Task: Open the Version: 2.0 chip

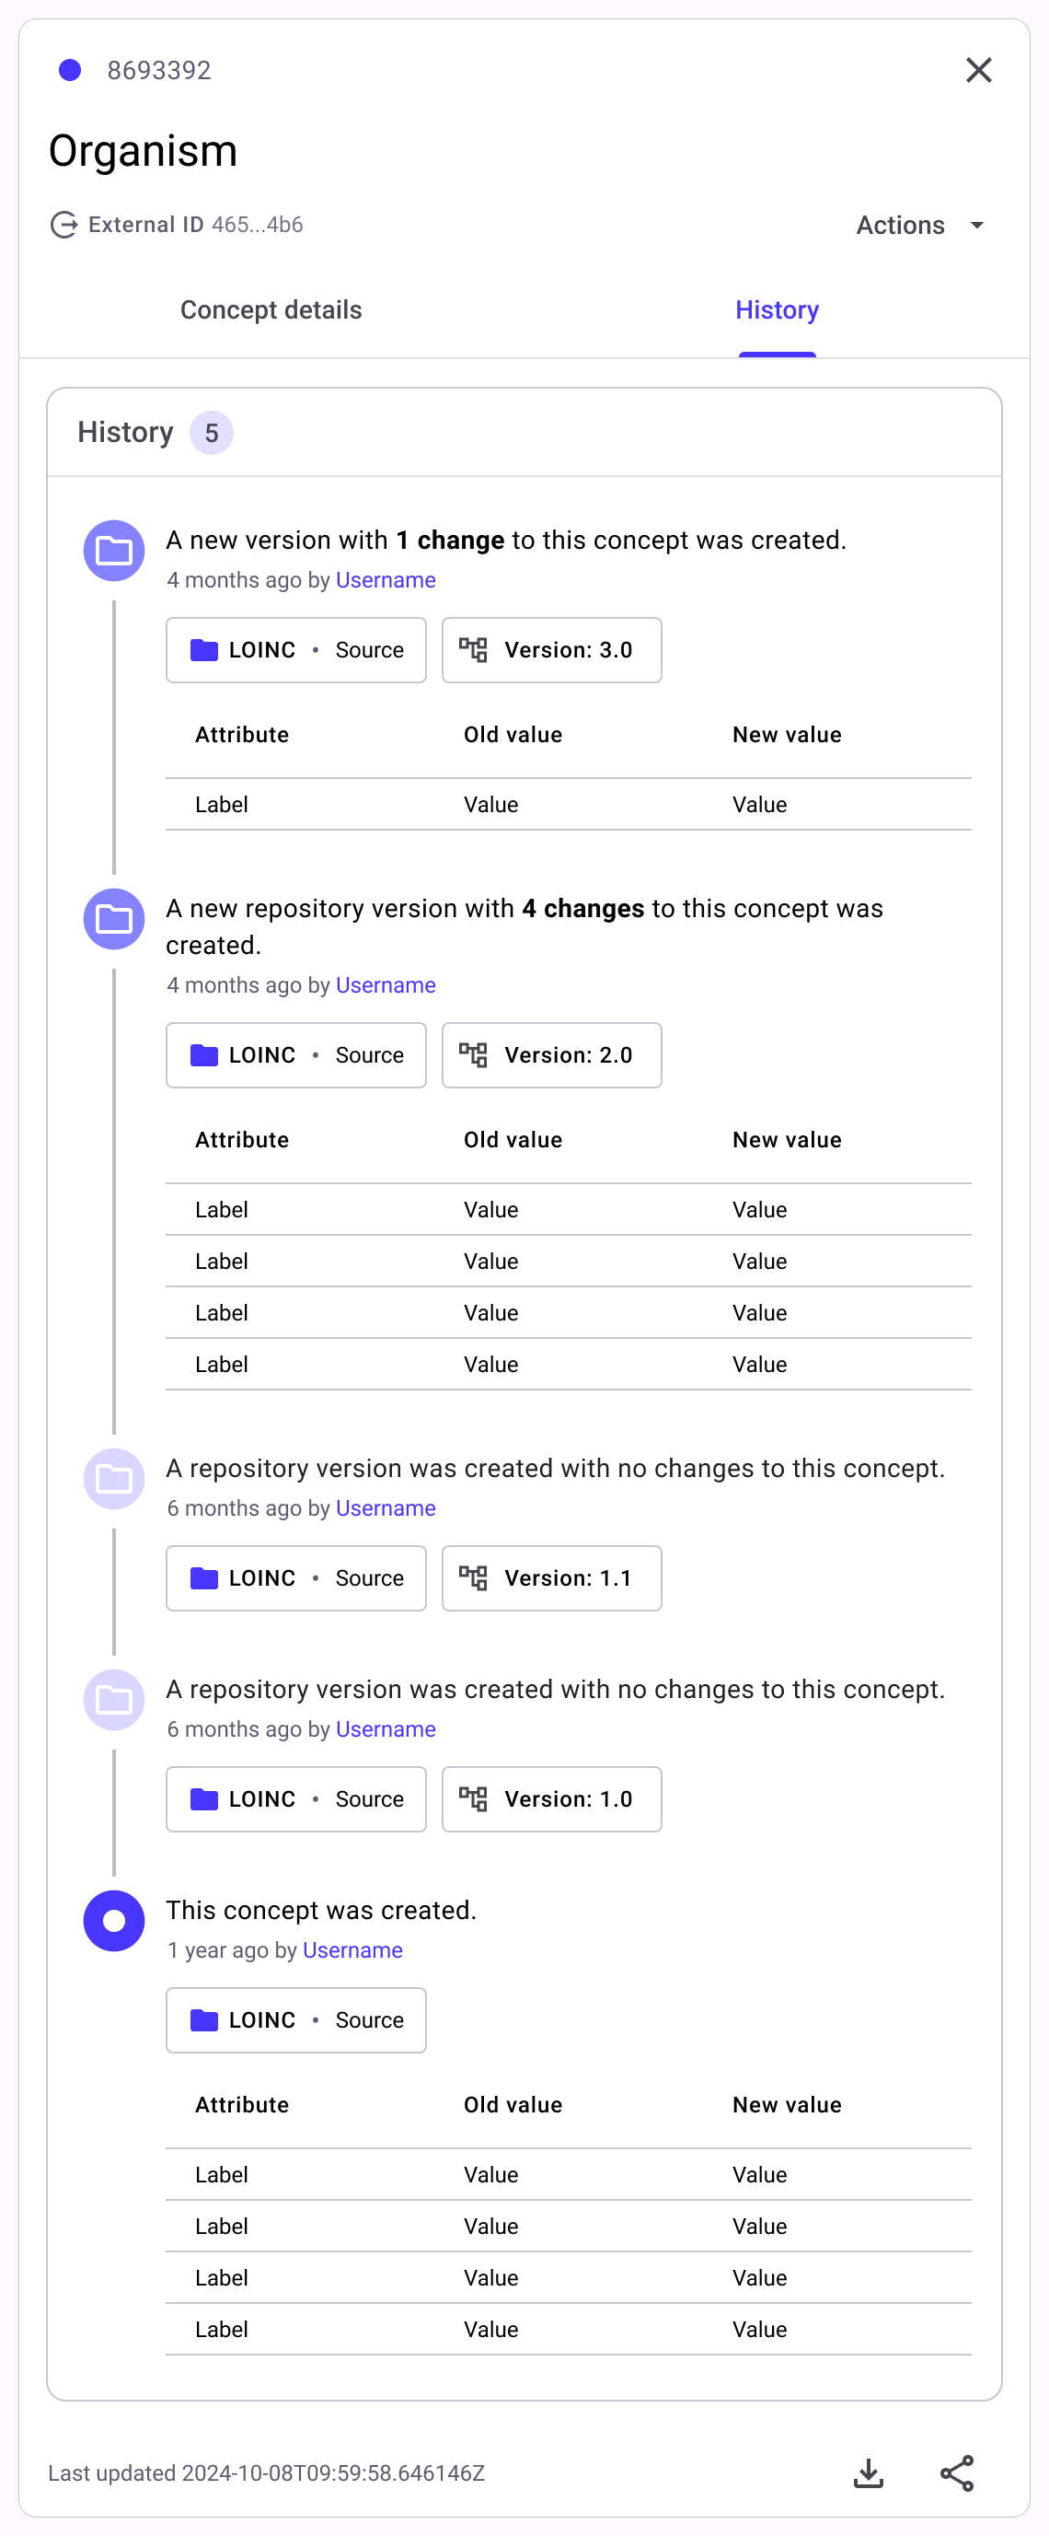Action: pyautogui.click(x=551, y=1055)
